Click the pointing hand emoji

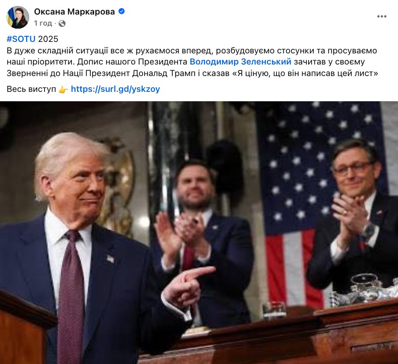63,89
